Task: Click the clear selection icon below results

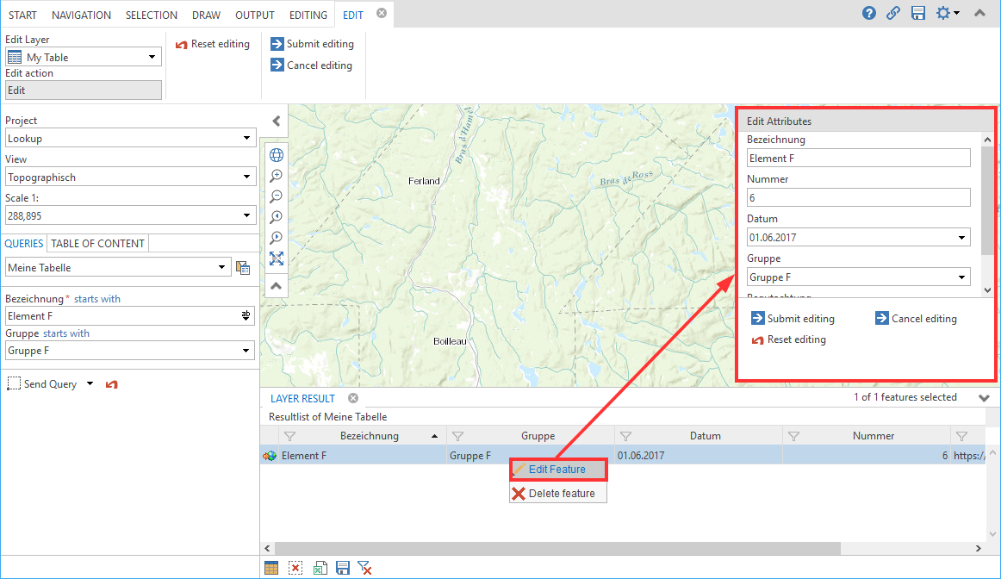Action: (x=295, y=568)
